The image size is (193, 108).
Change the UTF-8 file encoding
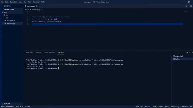[x=155, y=107]
